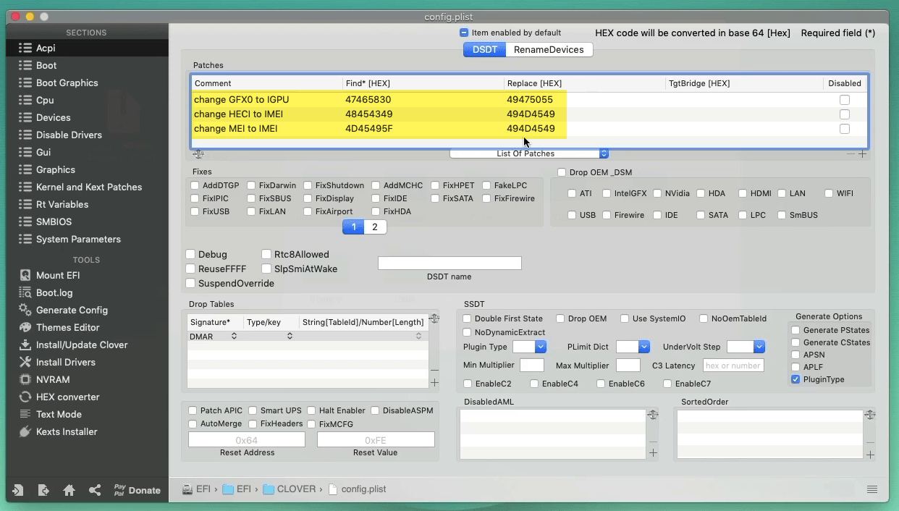Click the DSDT name input field
Image resolution: width=899 pixels, height=511 pixels.
449,263
